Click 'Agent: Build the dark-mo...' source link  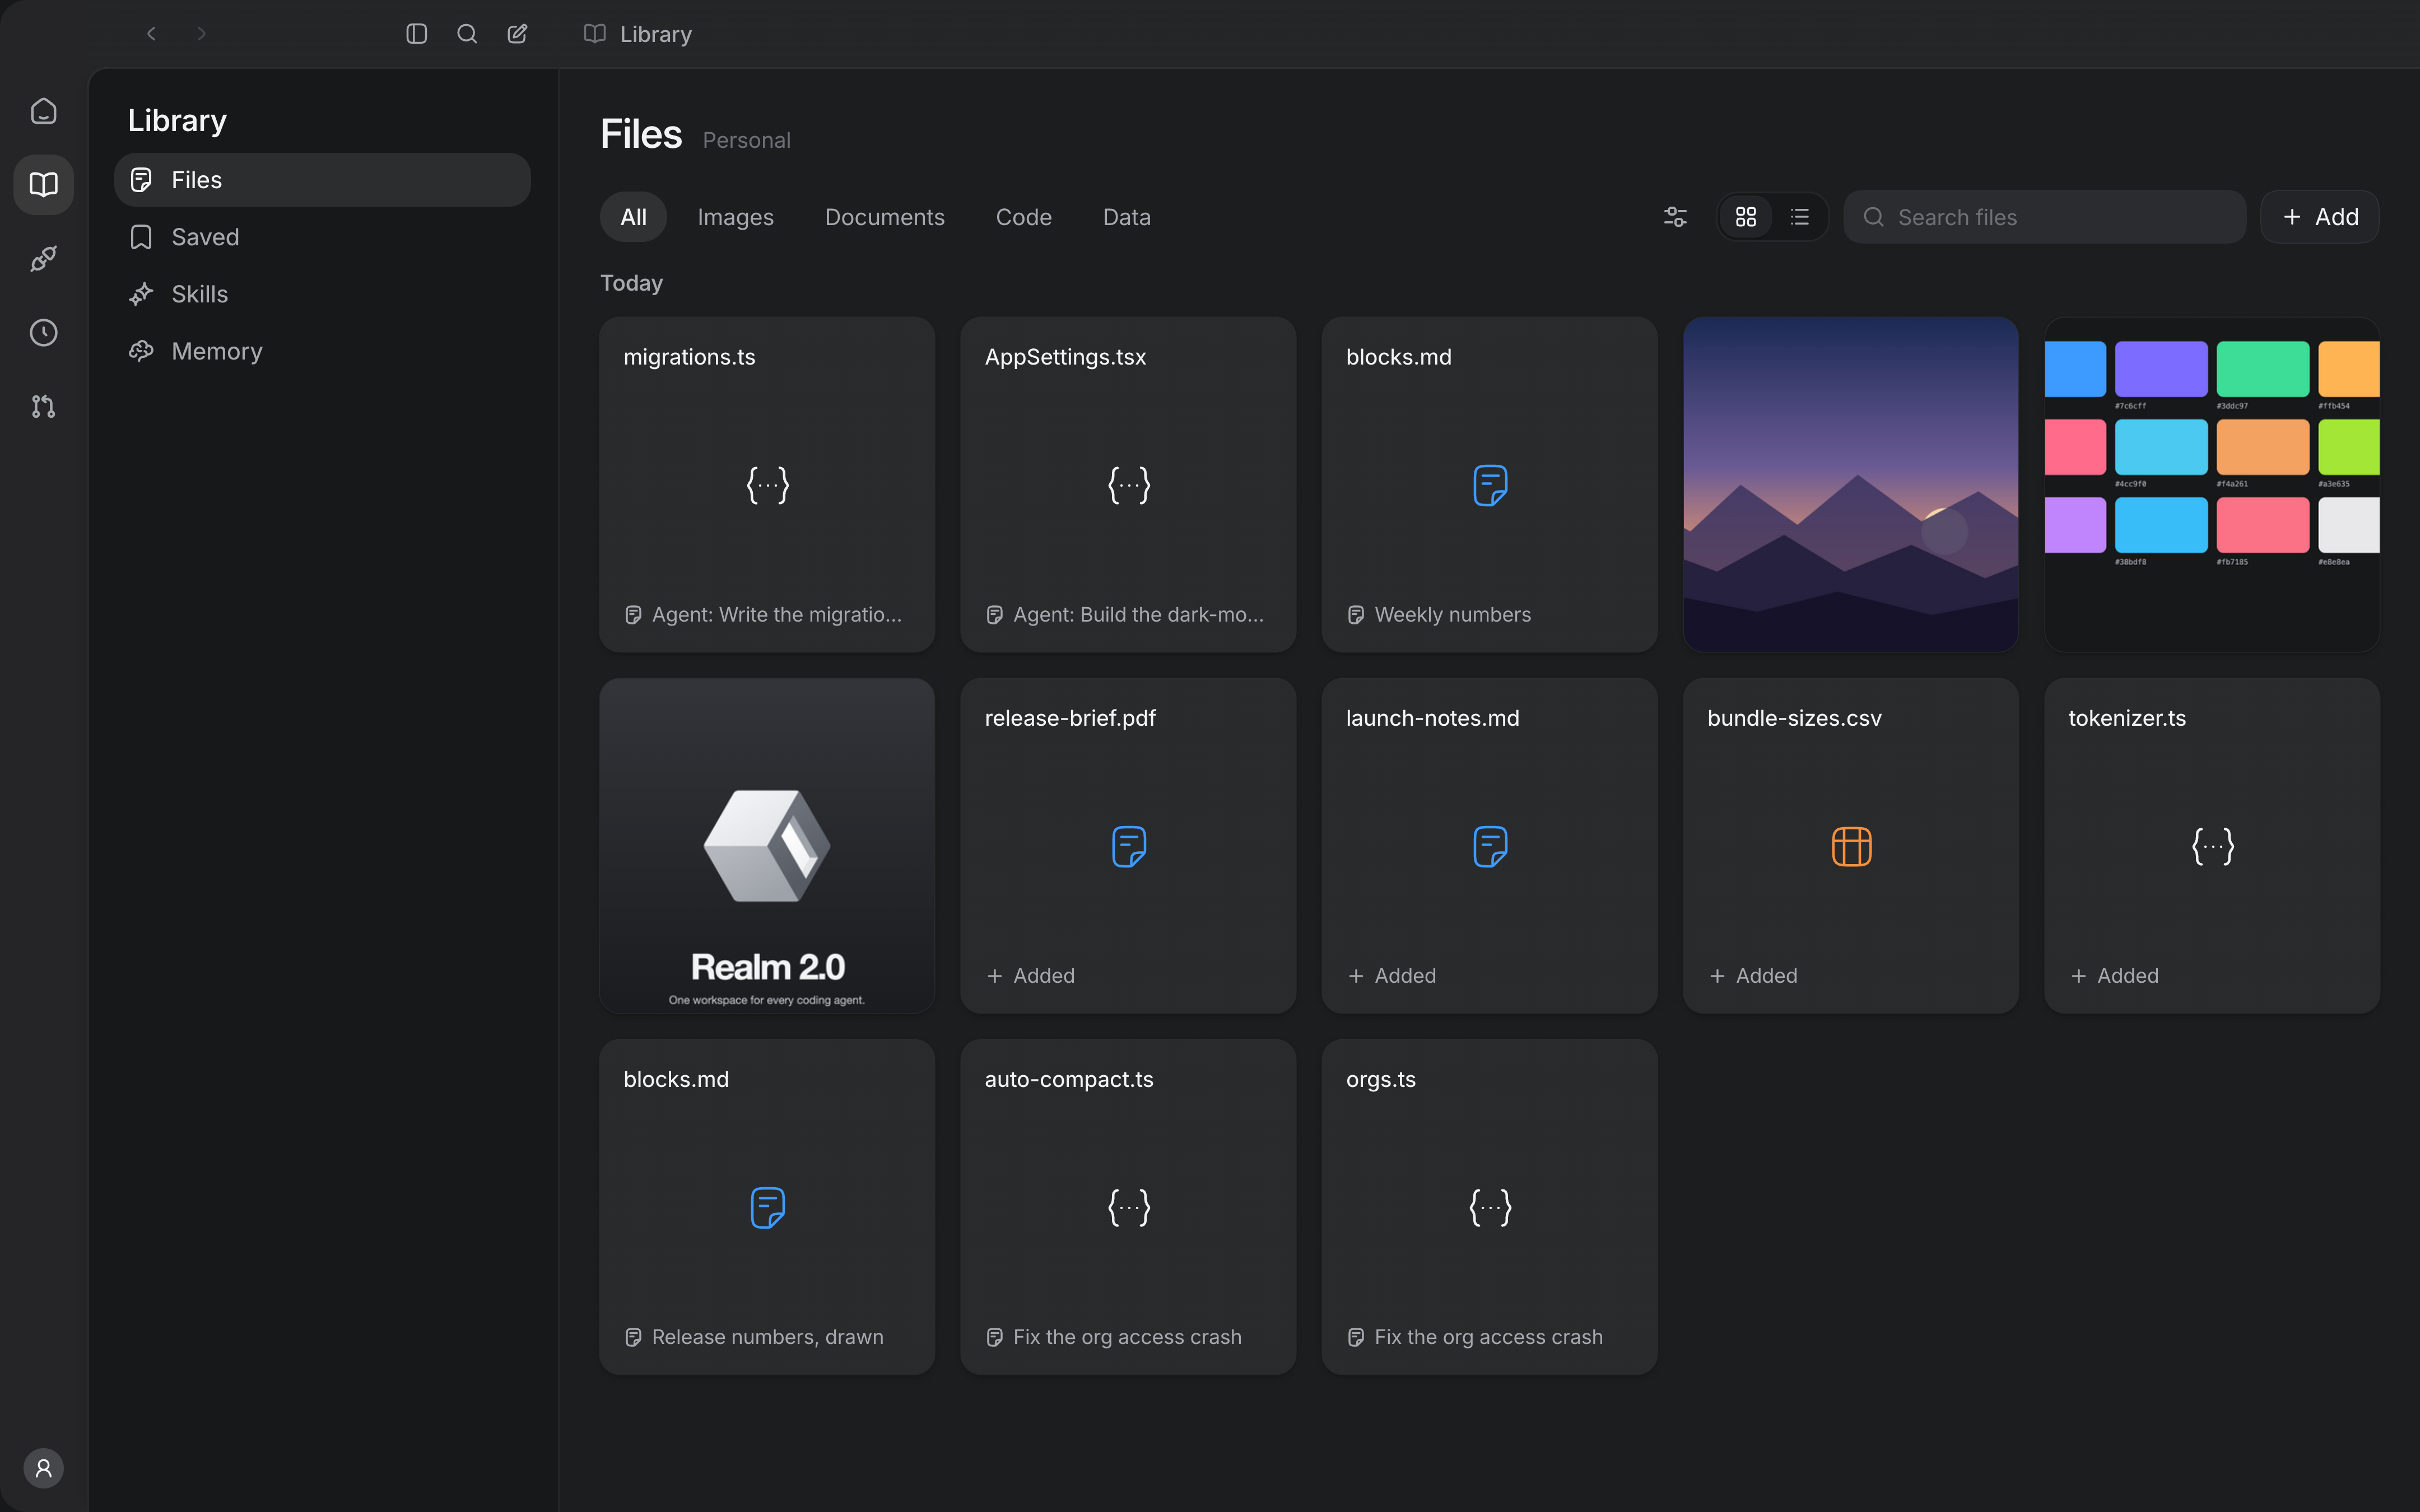point(1125,615)
